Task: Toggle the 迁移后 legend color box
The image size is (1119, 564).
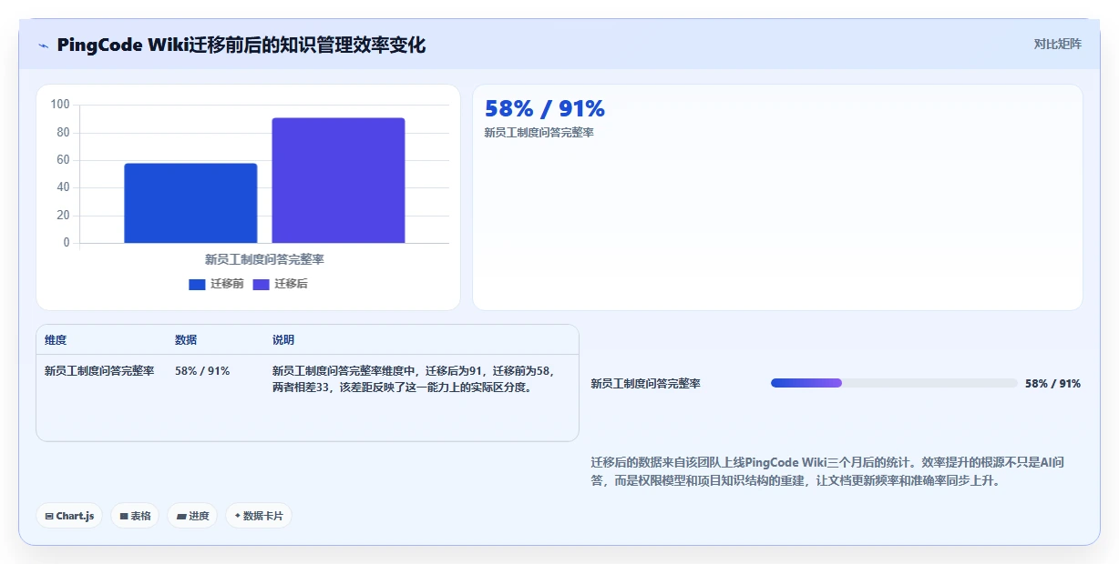Action: 261,285
